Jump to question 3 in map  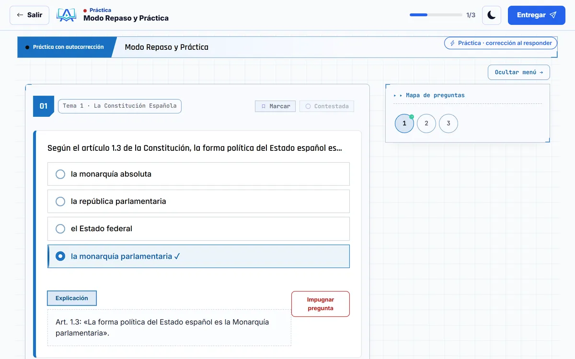click(448, 123)
